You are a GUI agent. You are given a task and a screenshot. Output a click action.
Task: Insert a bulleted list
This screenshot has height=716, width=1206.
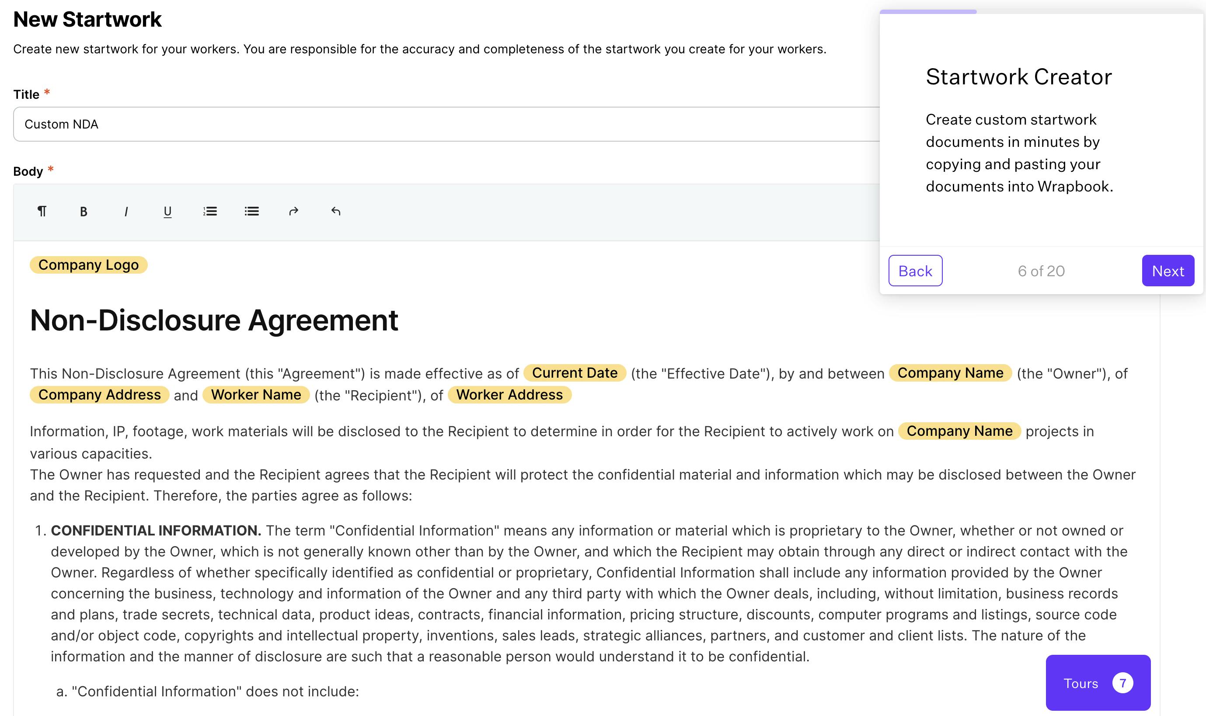pos(251,211)
